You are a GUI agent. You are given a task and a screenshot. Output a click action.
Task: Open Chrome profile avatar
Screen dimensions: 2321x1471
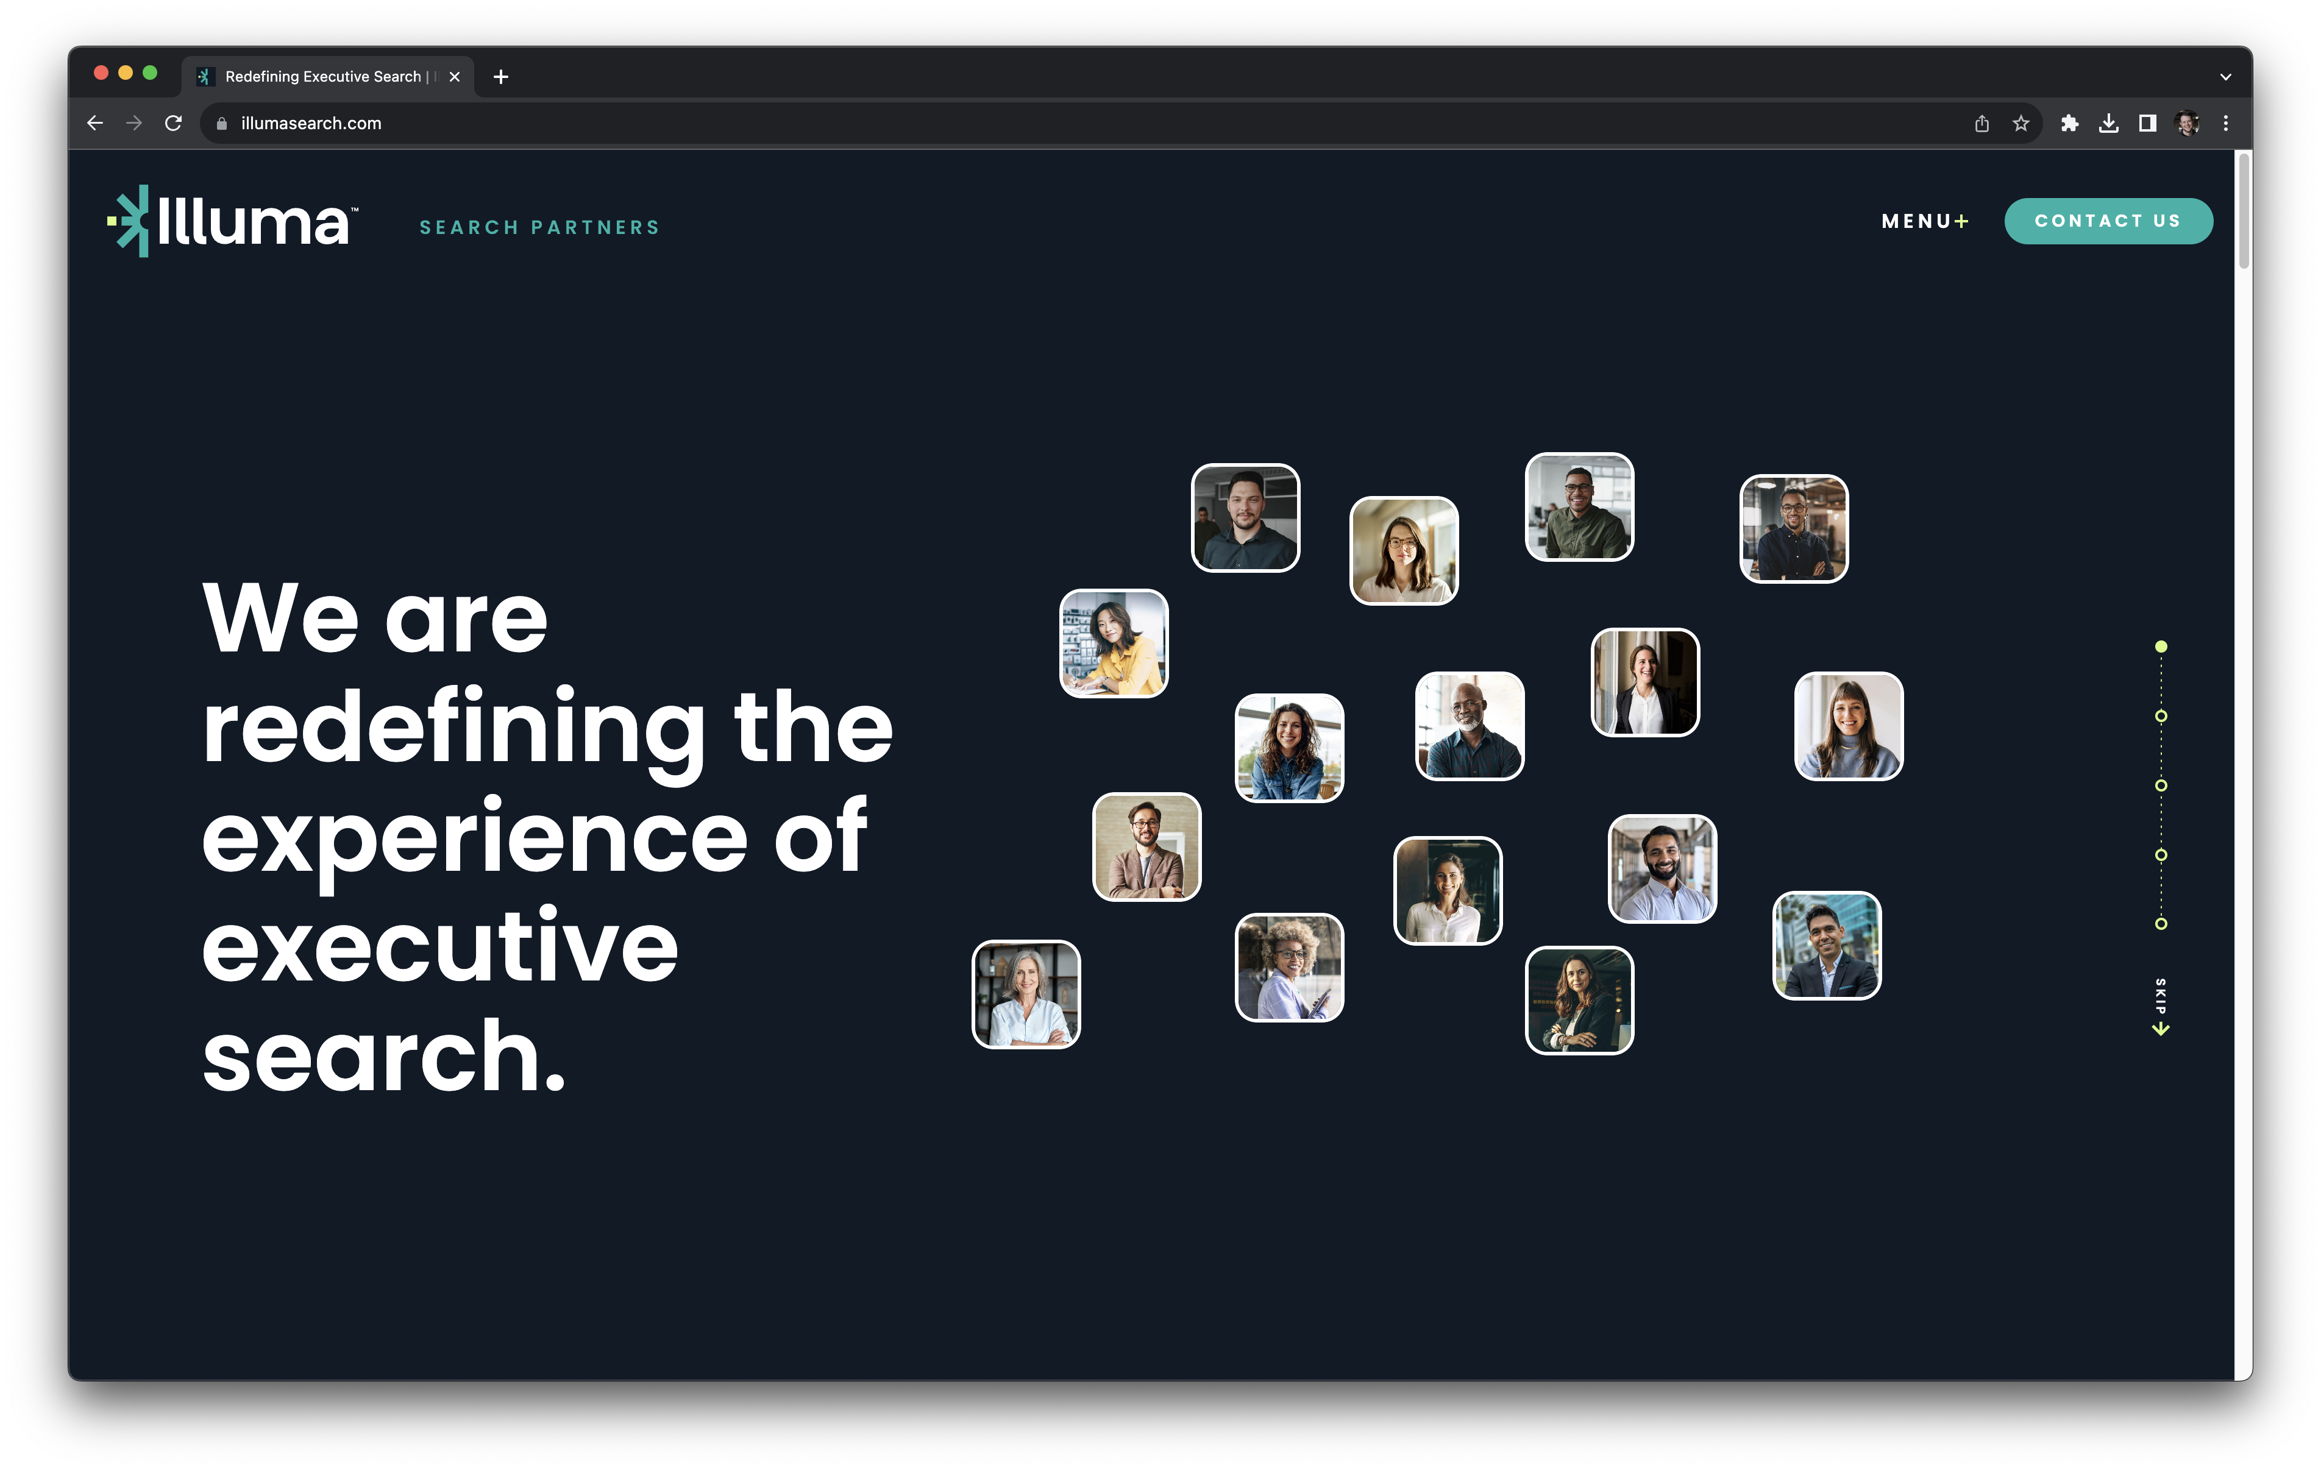point(2187,123)
